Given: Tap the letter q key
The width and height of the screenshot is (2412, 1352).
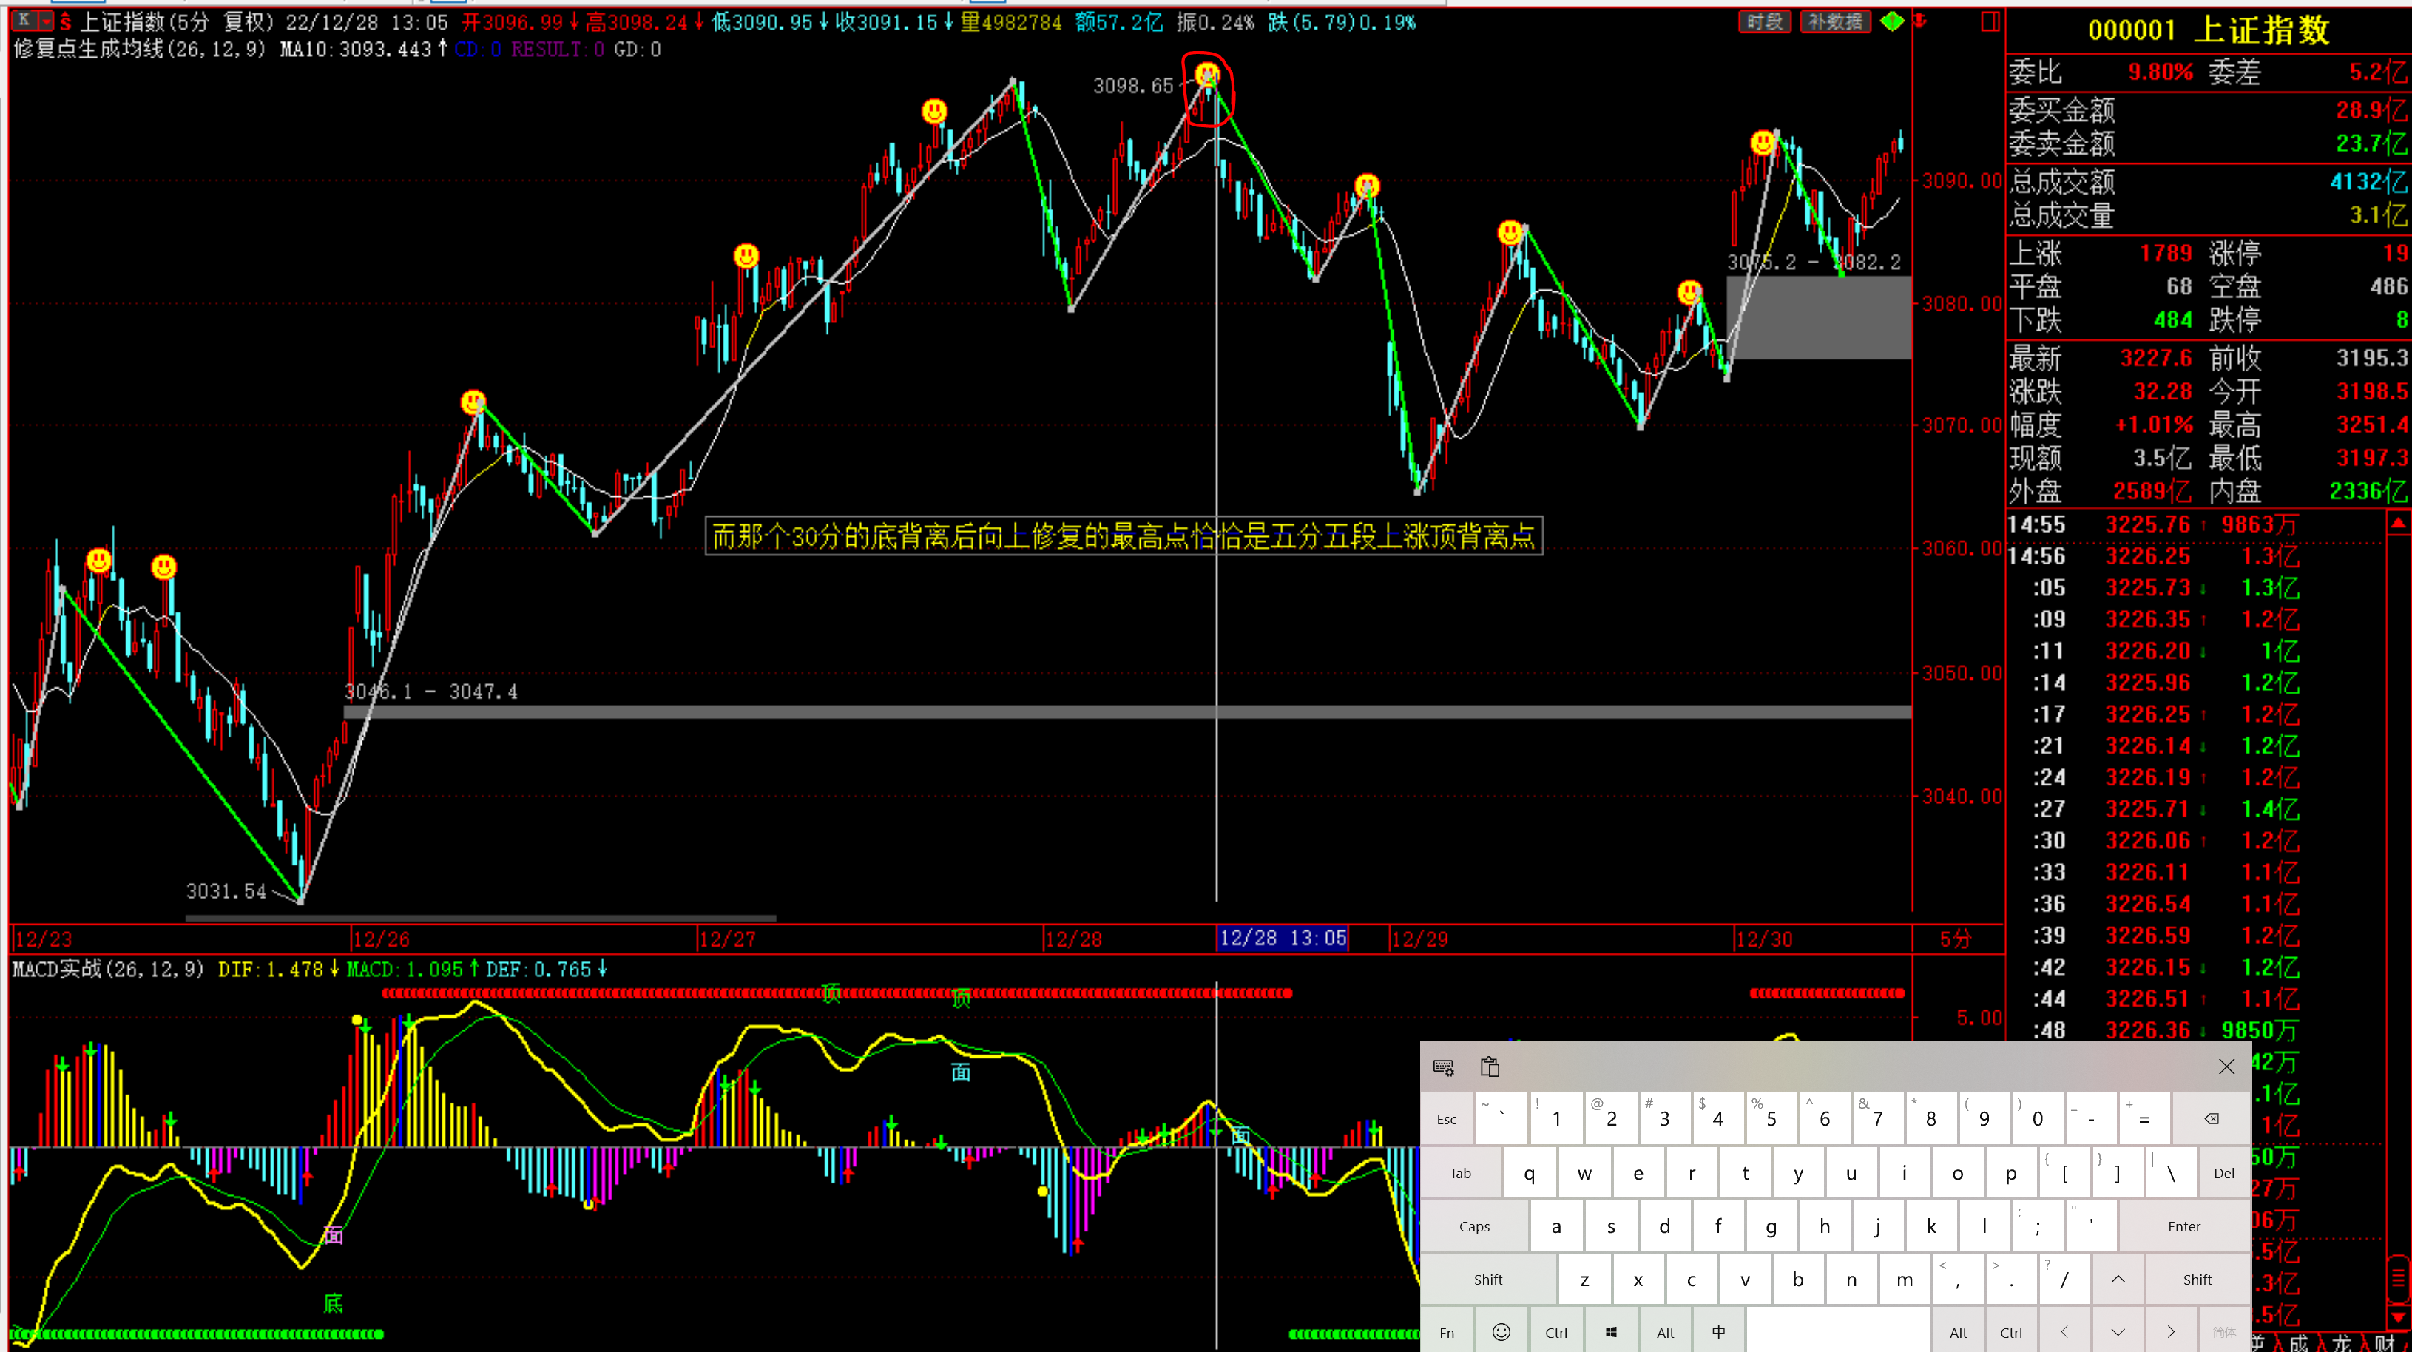Looking at the screenshot, I should (1529, 1173).
